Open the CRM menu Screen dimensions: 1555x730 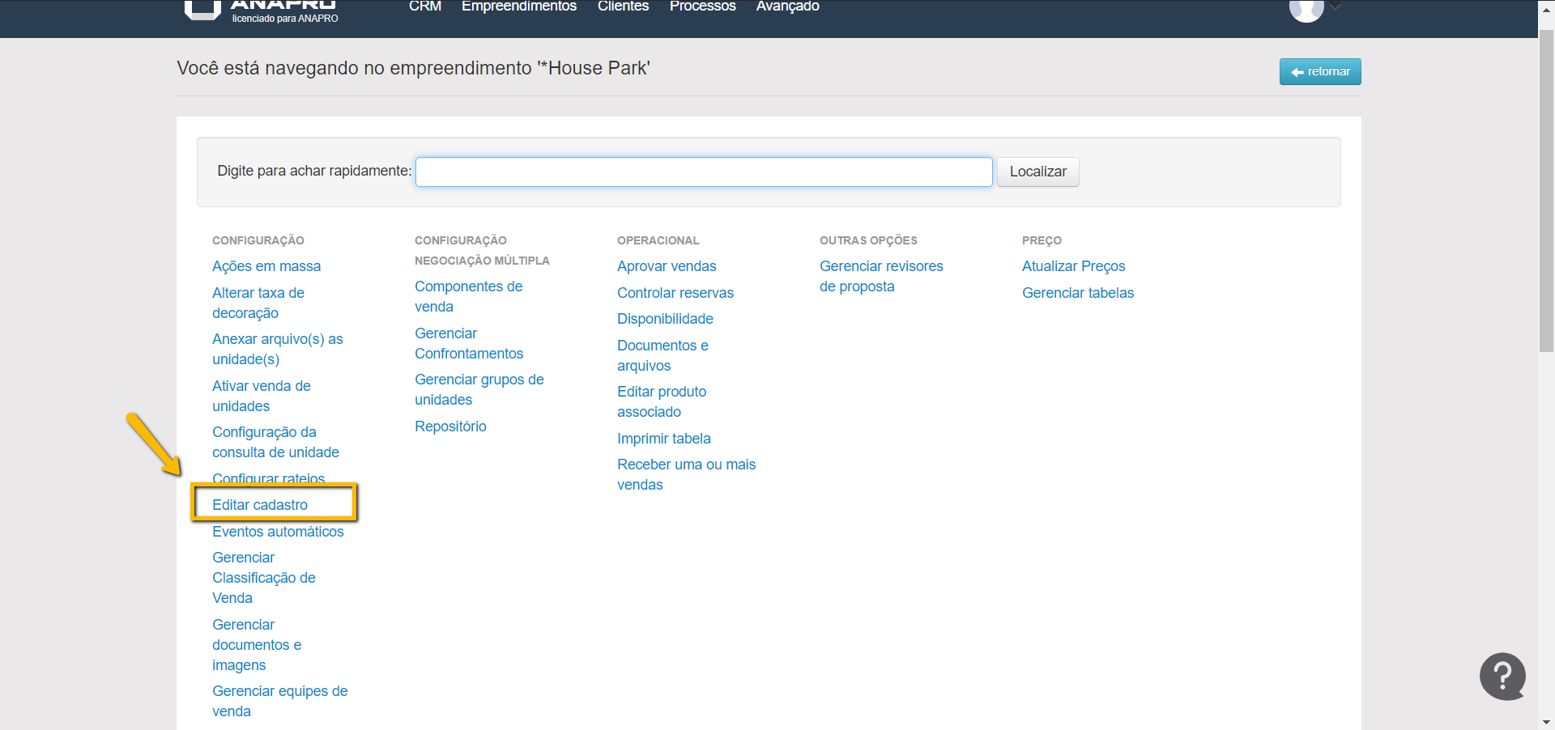point(424,6)
